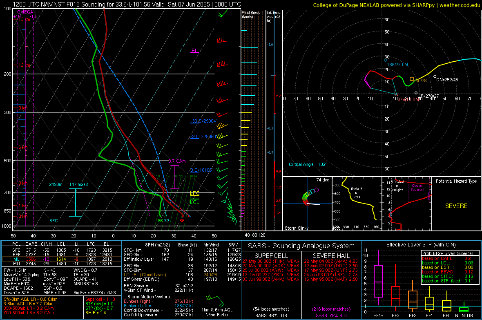Click the PW = 1.51in value
The height and width of the screenshot is (320, 482).
pos(15,270)
